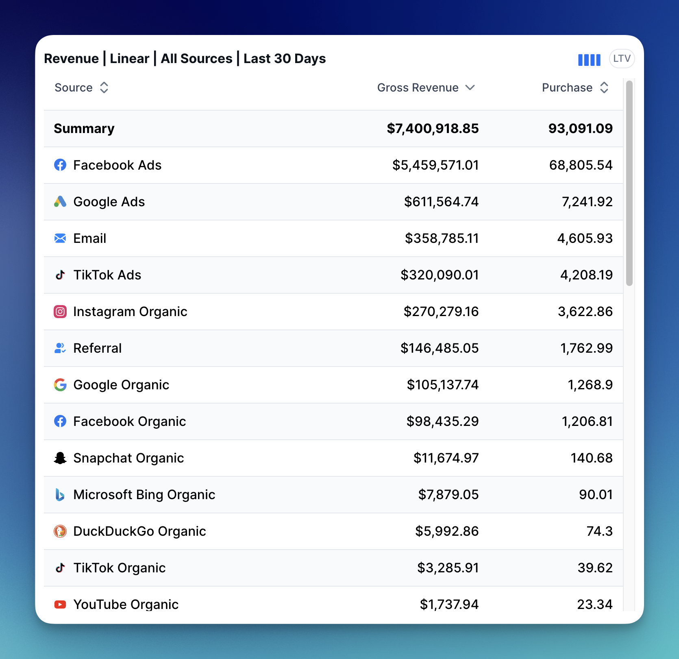This screenshot has width=679, height=659.
Task: Click the $270,279.16 revenue cell
Action: [x=441, y=312]
